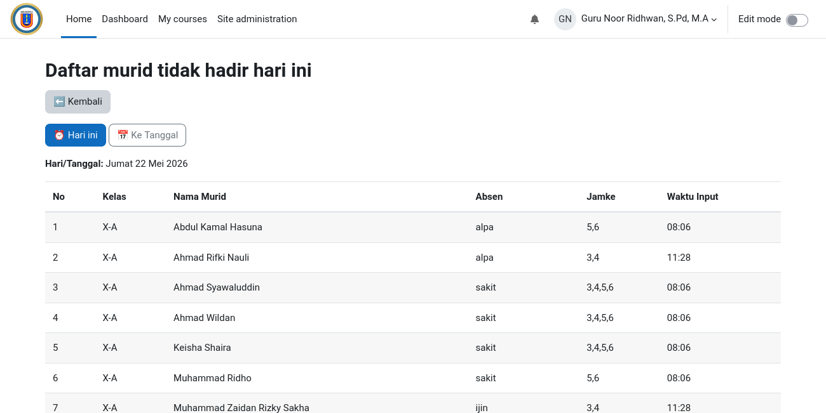
Task: Select the Ahmad Rifki Nauli row
Action: (x=413, y=258)
